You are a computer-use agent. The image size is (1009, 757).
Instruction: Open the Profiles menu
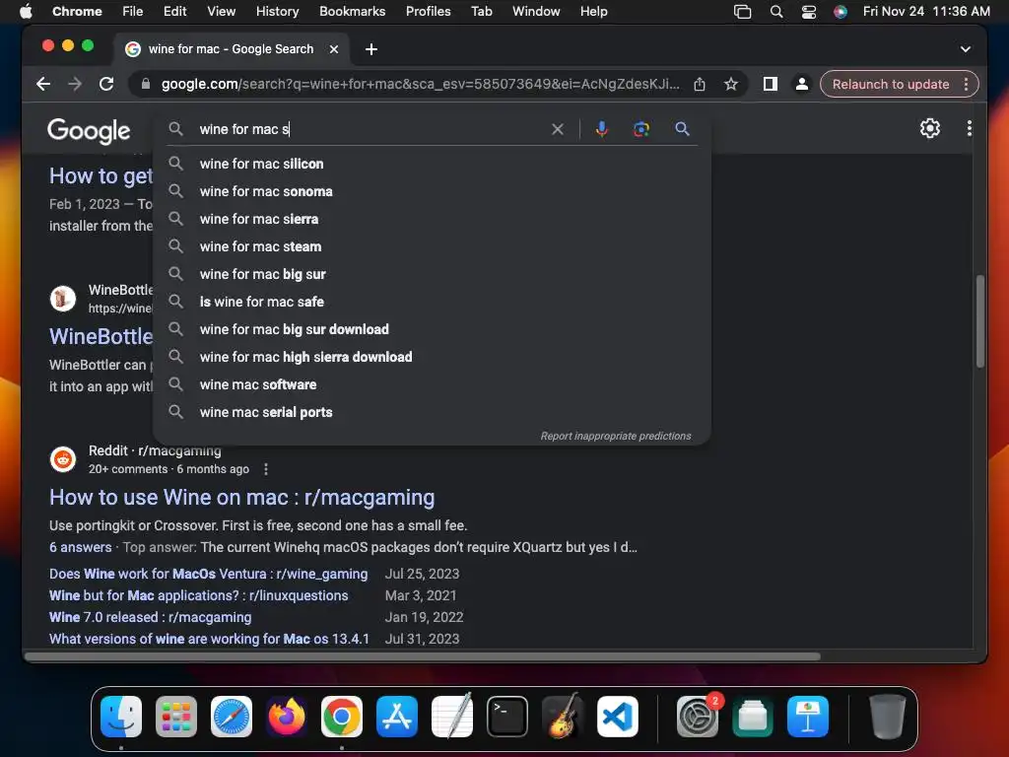coord(428,12)
